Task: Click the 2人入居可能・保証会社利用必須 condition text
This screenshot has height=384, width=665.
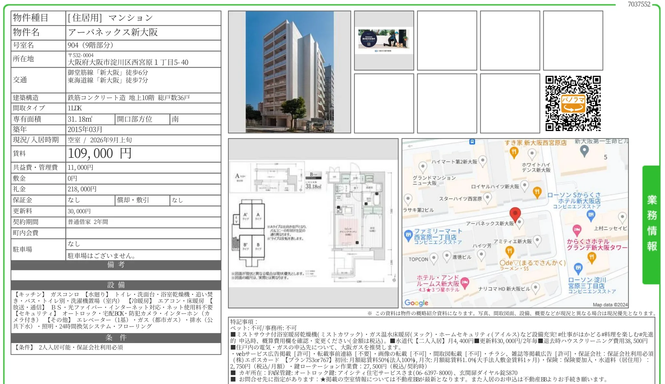Action: [81, 348]
